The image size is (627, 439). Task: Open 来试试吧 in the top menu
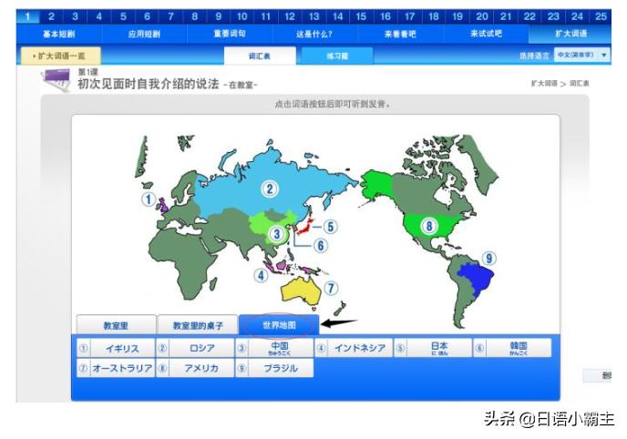486,34
